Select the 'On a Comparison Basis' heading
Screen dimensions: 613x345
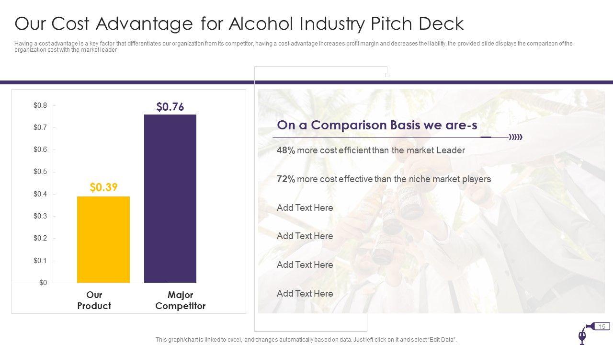[377, 125]
